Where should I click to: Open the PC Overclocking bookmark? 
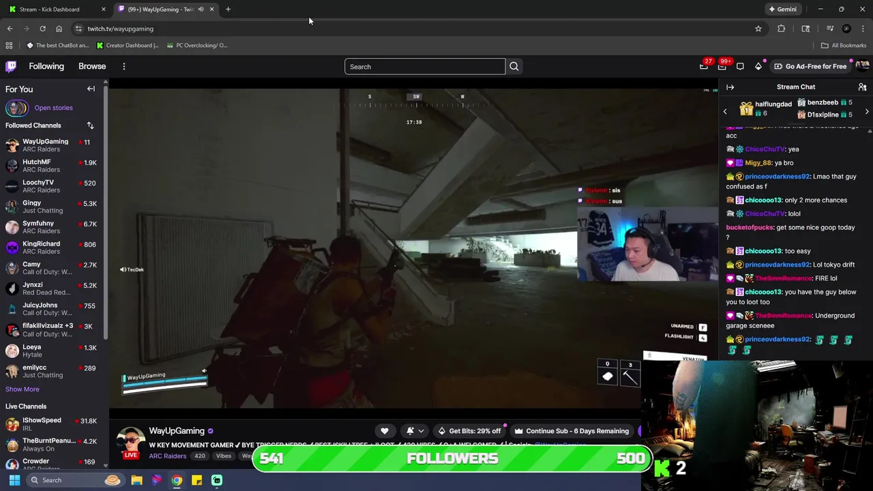[x=197, y=46]
